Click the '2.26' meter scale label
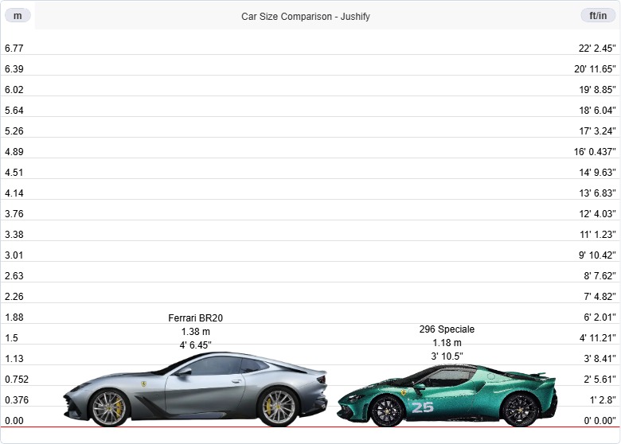Viewport: 621px width, 444px height. [x=14, y=296]
